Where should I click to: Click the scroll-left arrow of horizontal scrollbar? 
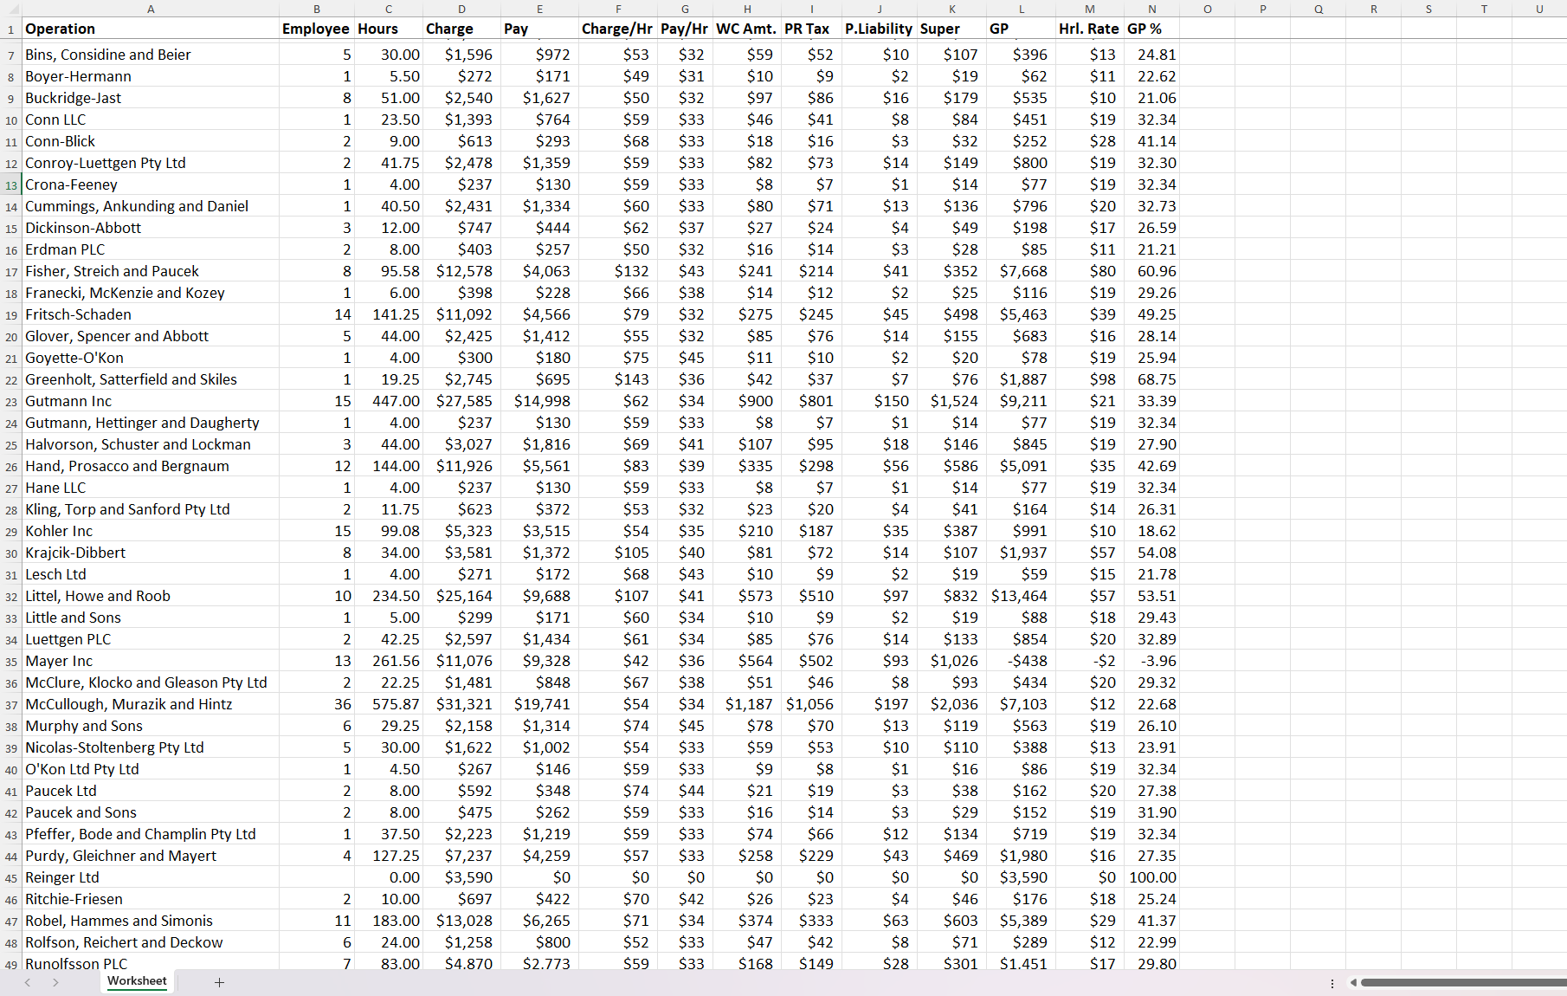pyautogui.click(x=1353, y=982)
